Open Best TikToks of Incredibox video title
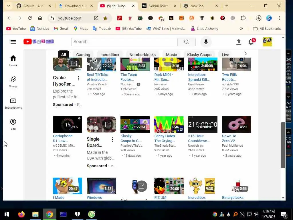This screenshot has width=293, height=220. pyautogui.click(x=97, y=77)
